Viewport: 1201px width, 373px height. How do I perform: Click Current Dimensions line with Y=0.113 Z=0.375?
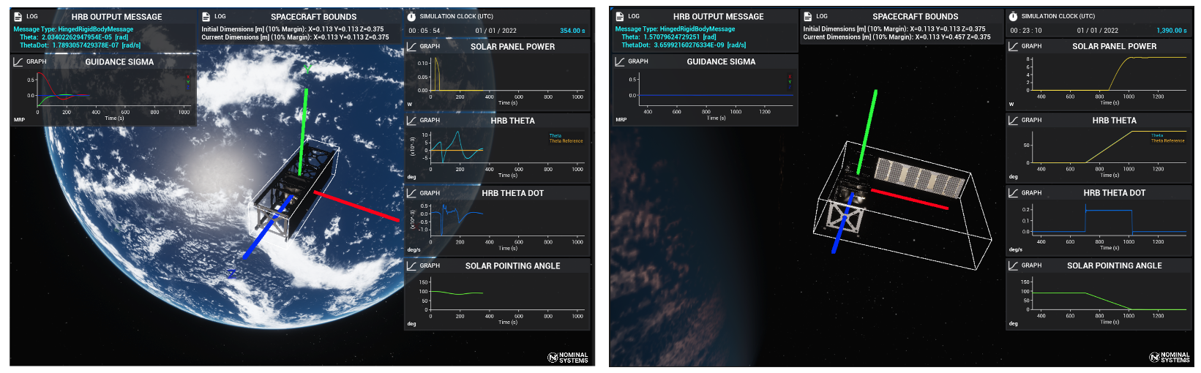pos(295,37)
